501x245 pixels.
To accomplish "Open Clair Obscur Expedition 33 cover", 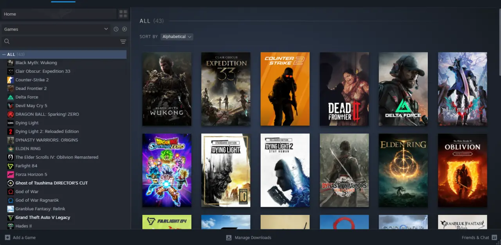I will (226, 89).
